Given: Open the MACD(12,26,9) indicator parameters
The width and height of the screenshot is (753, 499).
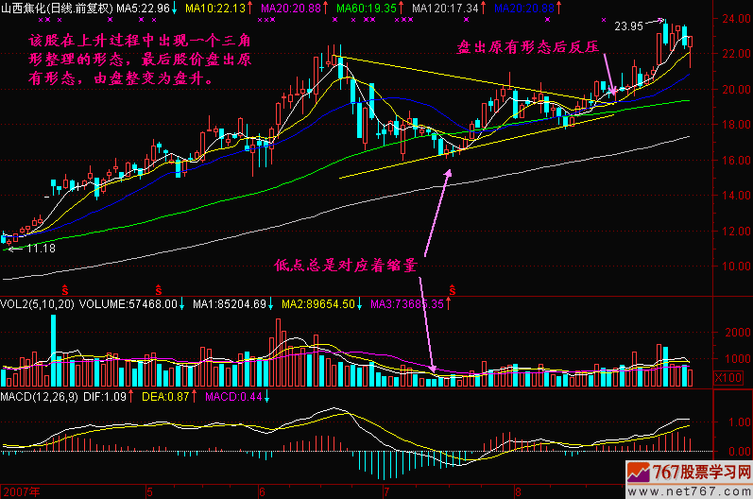Looking at the screenshot, I should (40, 394).
